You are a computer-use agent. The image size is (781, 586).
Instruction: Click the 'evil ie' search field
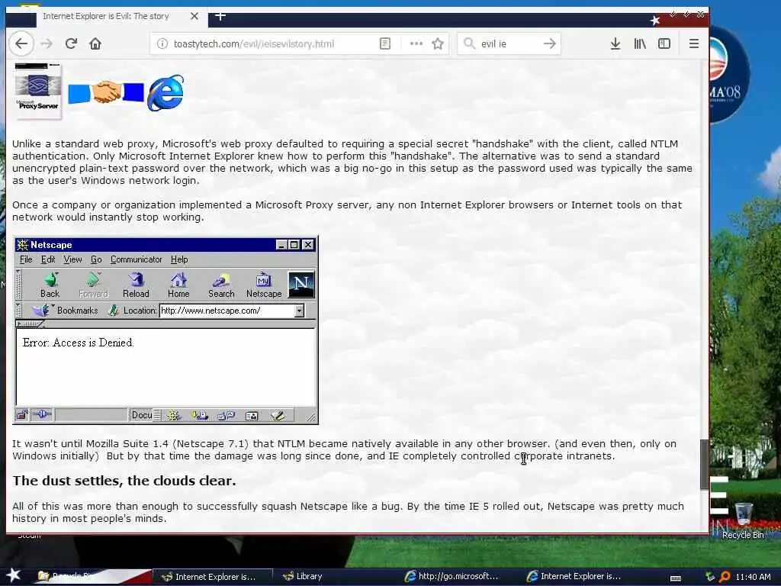click(508, 43)
